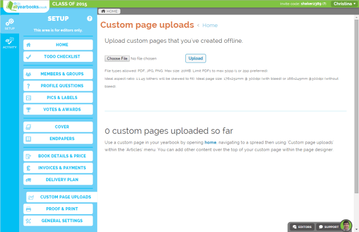Click the vertical scrollbar thumb
The width and height of the screenshot is (359, 232).
click(x=356, y=106)
